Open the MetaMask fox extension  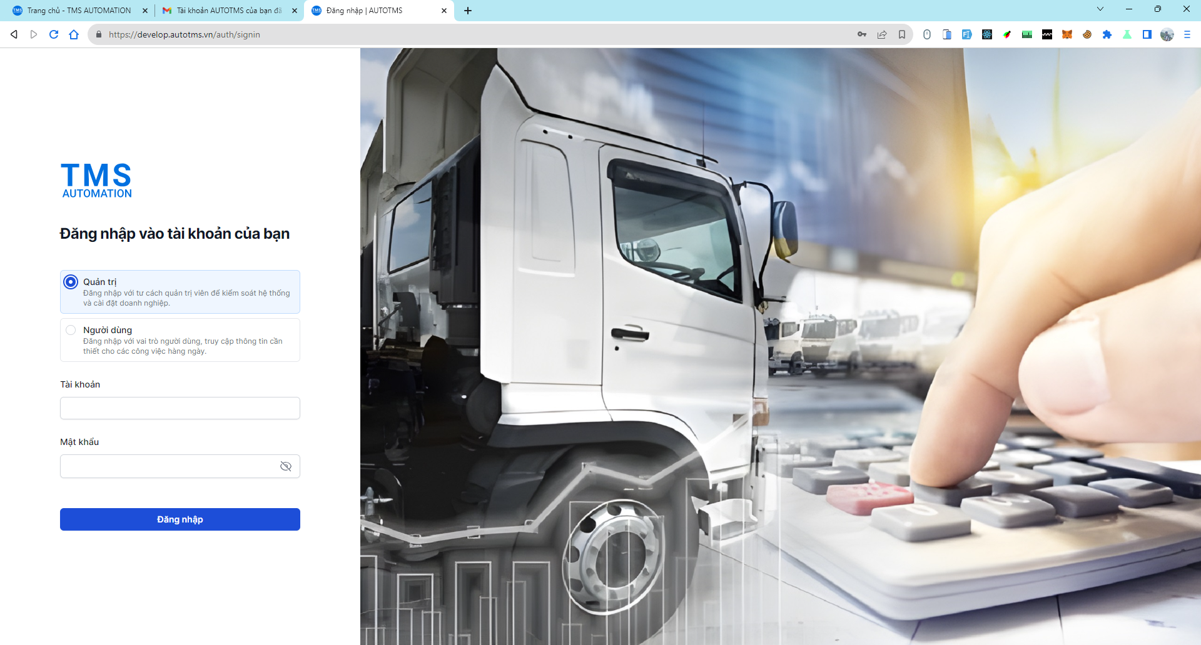1067,34
